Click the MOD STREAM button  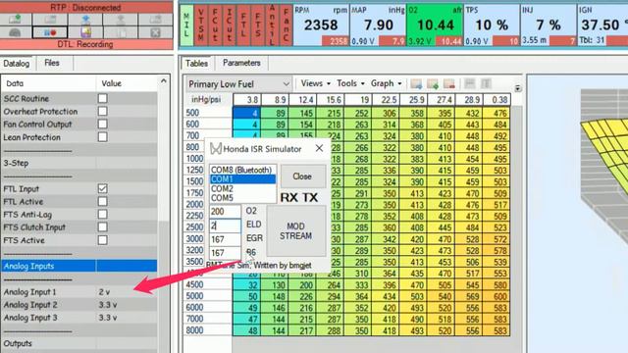coord(296,231)
